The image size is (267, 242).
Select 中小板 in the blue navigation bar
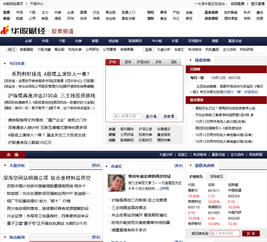(x=157, y=41)
